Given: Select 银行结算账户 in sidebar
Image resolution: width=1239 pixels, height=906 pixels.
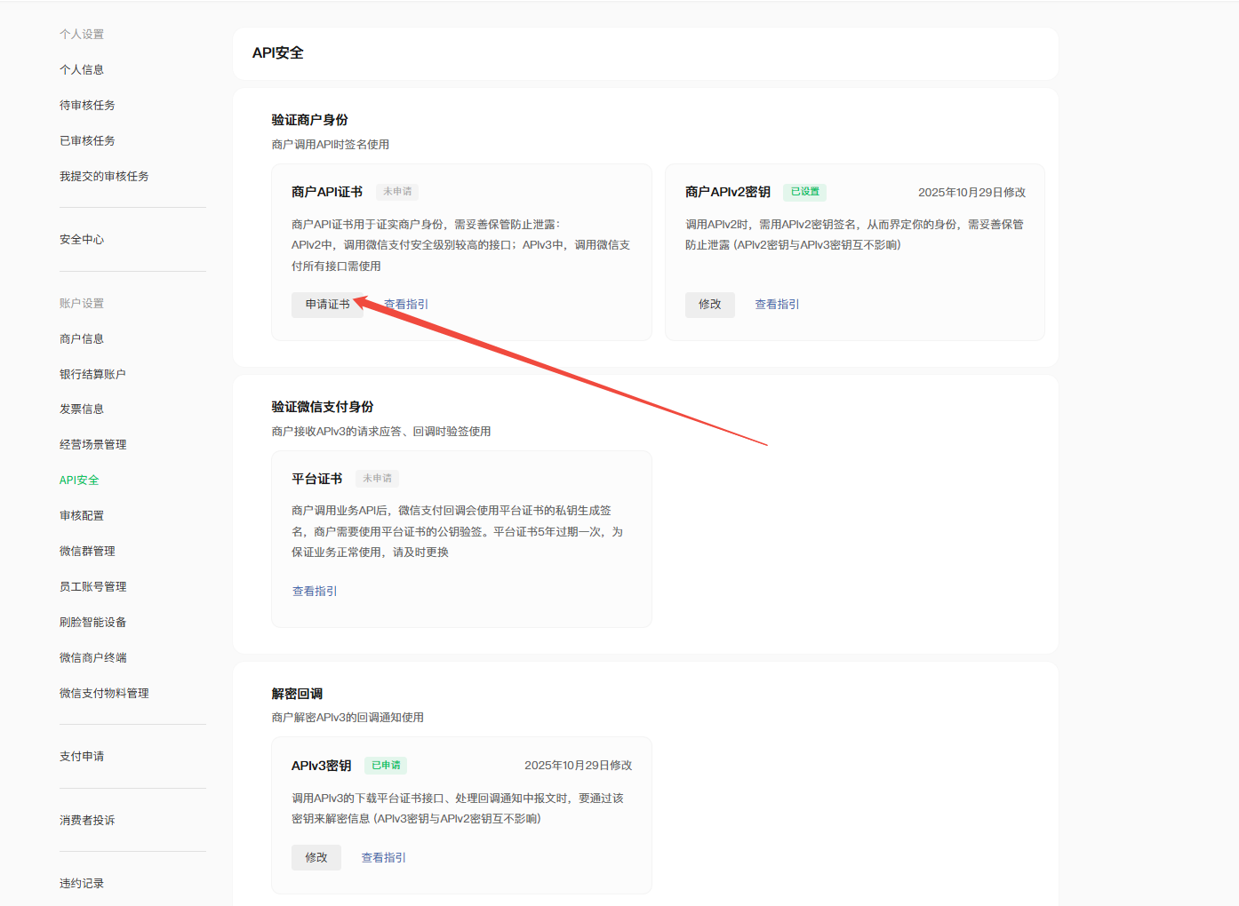Looking at the screenshot, I should pyautogui.click(x=92, y=375).
